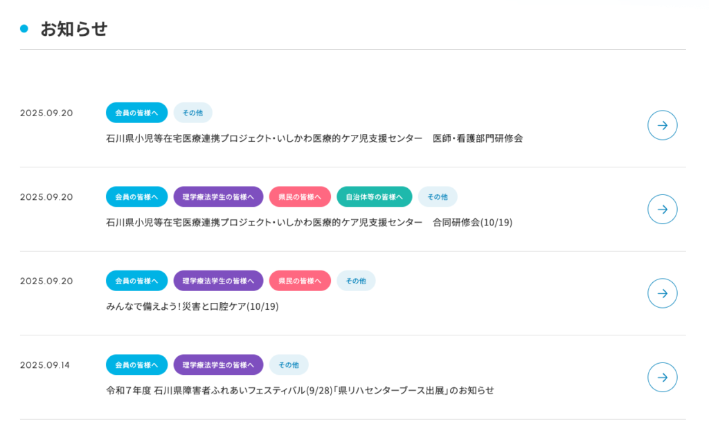Click その他 tag on 2025.09.14 item
The height and width of the screenshot is (435, 709).
pos(288,365)
